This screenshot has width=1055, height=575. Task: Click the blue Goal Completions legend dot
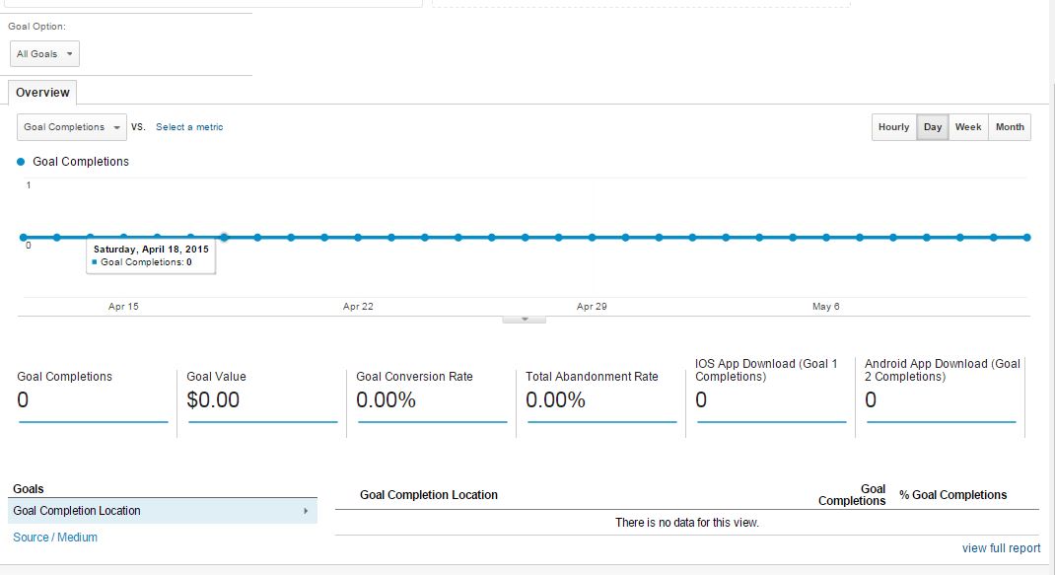[21, 162]
